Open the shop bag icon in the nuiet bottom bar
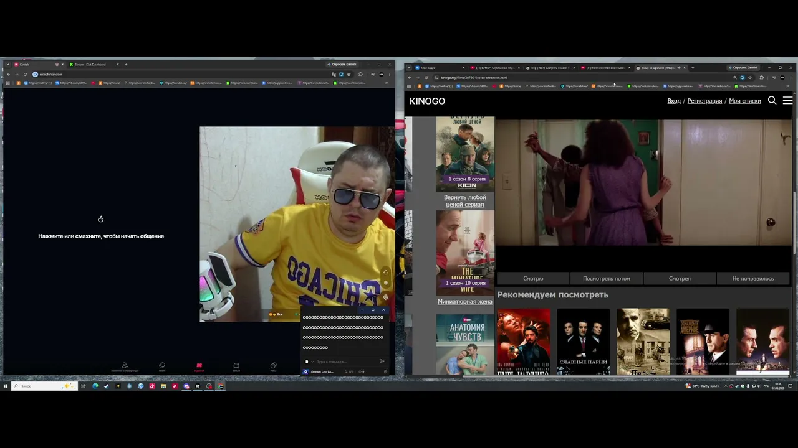This screenshot has width=798, height=448. pyautogui.click(x=236, y=366)
